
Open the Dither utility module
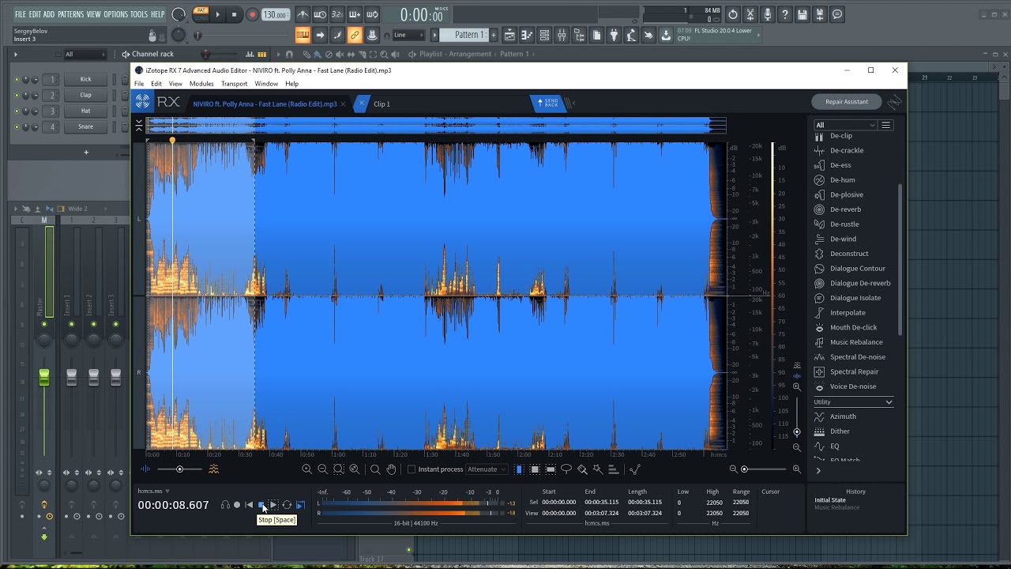tap(840, 431)
